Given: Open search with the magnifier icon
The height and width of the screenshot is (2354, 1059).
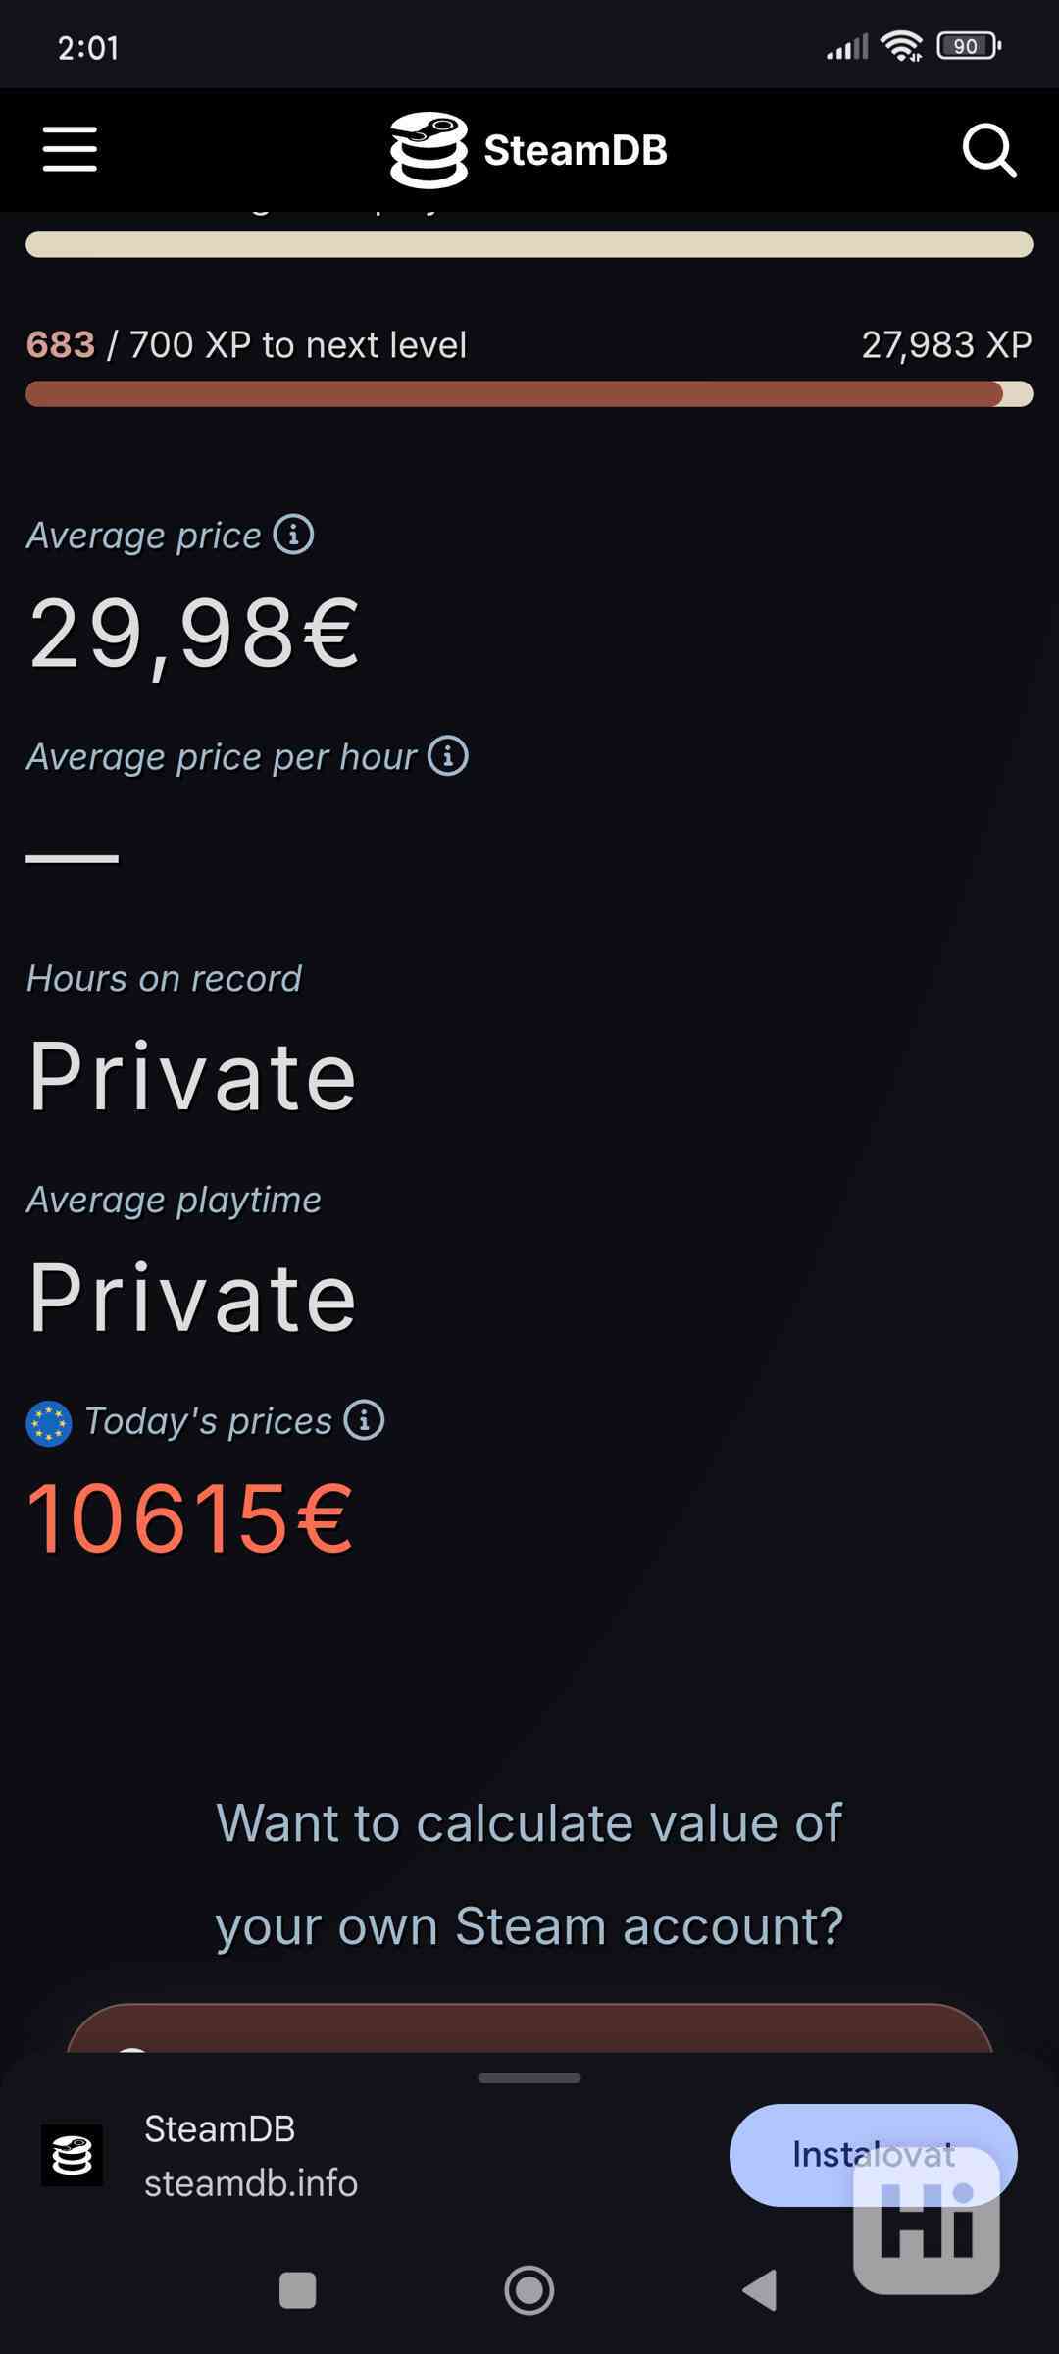Looking at the screenshot, I should (988, 150).
